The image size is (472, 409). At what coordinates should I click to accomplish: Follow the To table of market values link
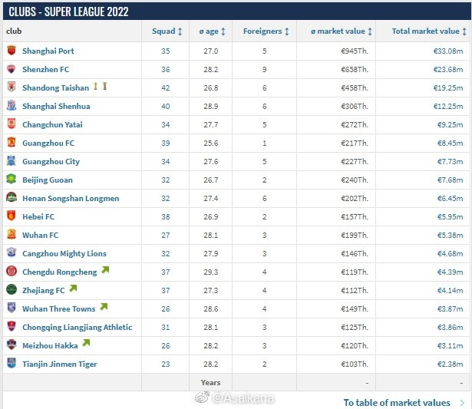pyautogui.click(x=404, y=402)
